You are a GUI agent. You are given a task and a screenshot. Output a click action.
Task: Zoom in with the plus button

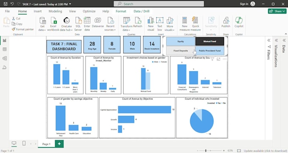click(x=224, y=150)
